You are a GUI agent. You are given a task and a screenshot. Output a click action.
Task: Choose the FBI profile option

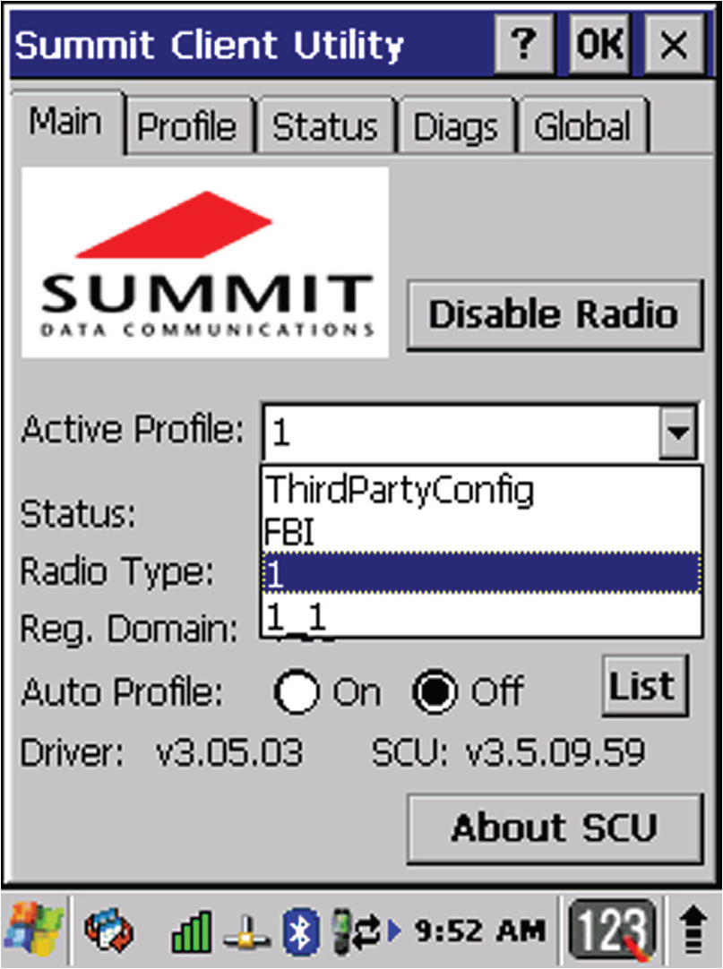482,531
